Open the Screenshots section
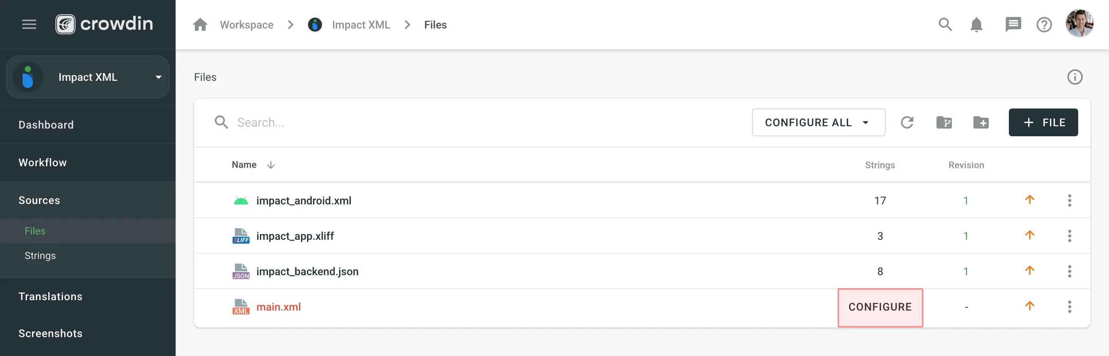The width and height of the screenshot is (1109, 356). coord(50,333)
